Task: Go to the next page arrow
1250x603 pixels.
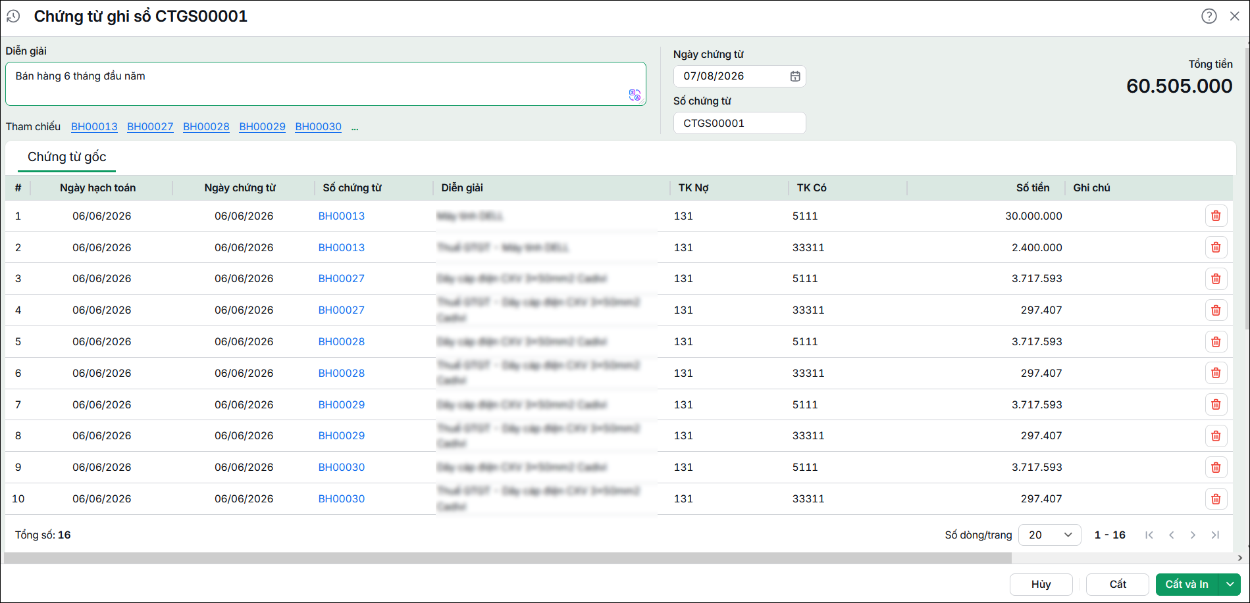Action: [1193, 535]
